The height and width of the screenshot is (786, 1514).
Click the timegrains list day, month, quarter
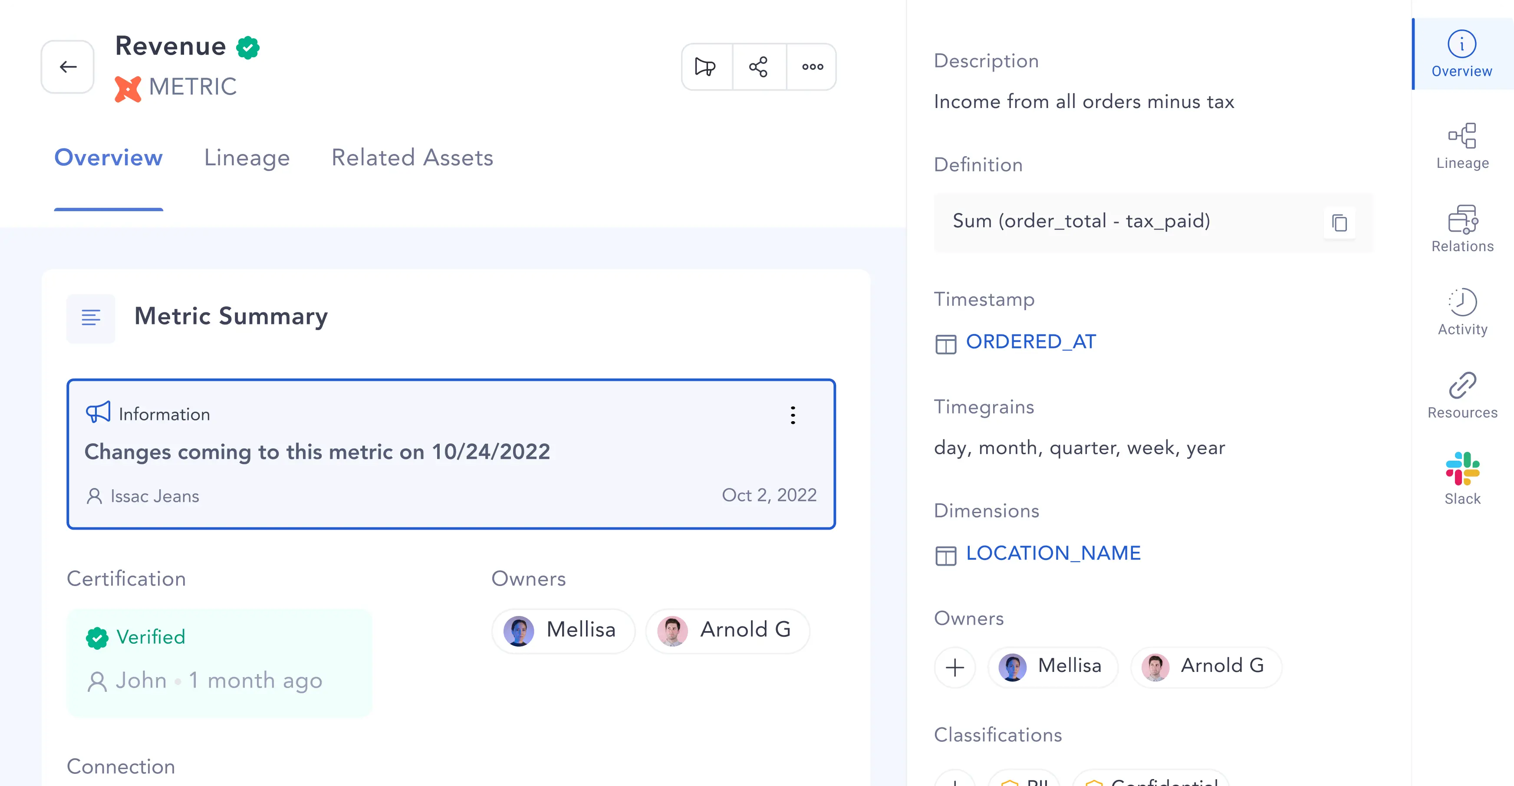tap(1080, 448)
